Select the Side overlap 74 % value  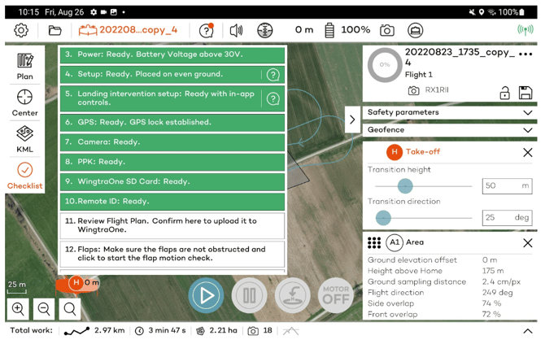(491, 303)
